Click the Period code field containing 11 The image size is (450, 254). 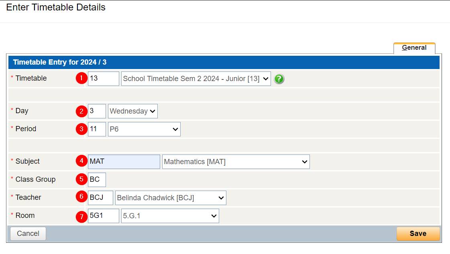click(x=97, y=129)
